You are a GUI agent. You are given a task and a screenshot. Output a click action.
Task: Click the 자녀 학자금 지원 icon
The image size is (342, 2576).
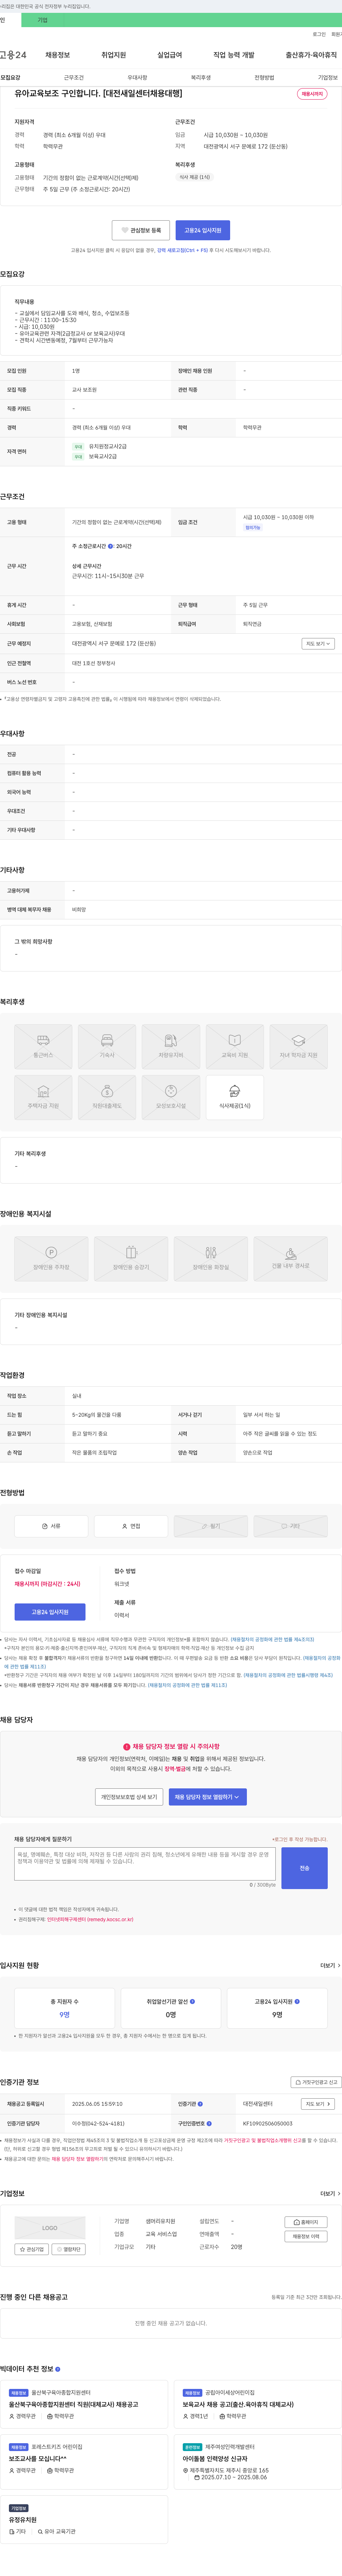tap(298, 1046)
